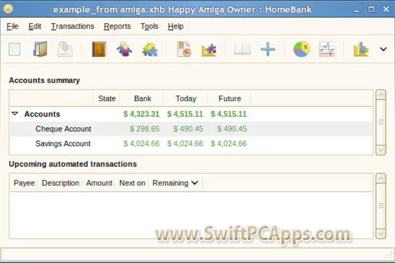Open the Reports menu

coord(117,26)
